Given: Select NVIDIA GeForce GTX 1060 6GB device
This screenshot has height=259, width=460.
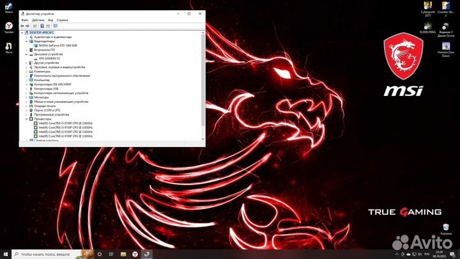Looking at the screenshot, I should (57, 45).
